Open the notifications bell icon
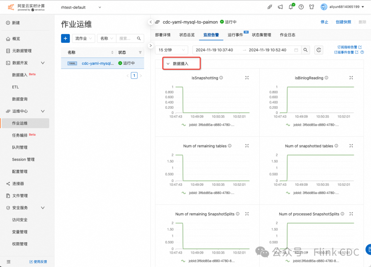This screenshot has height=267, width=371. (291, 7)
